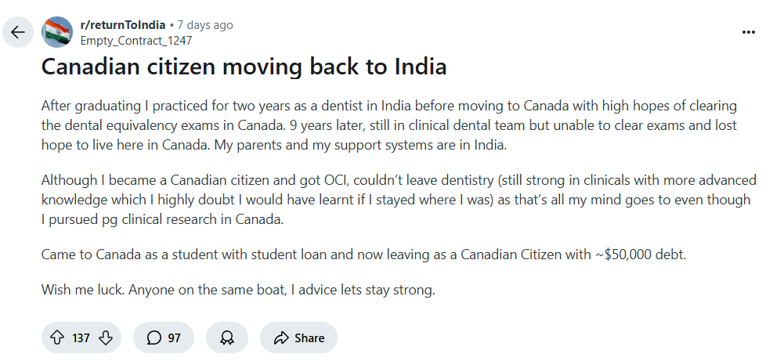
Task: Click the back arrow button
Action: (18, 33)
